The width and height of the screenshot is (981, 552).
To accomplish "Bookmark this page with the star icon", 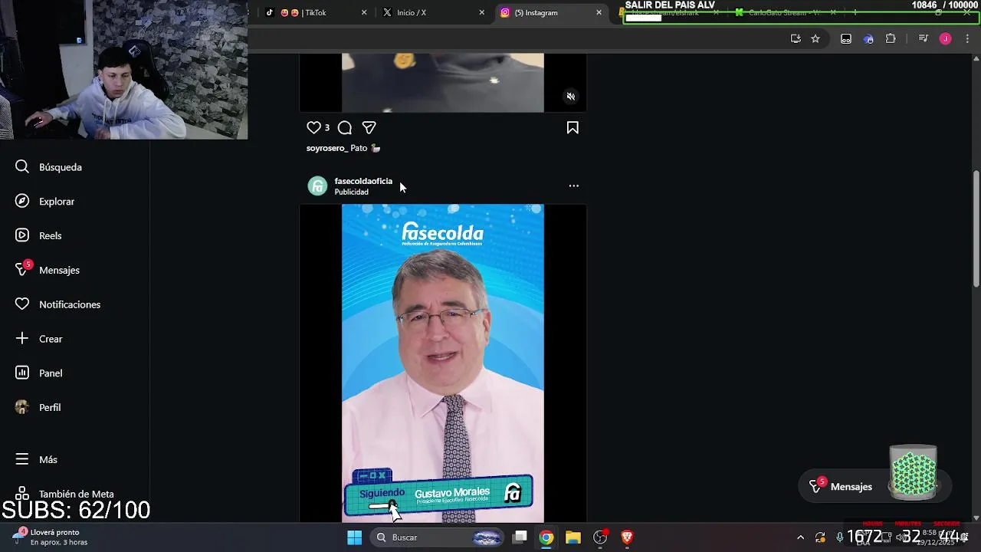I will (815, 38).
